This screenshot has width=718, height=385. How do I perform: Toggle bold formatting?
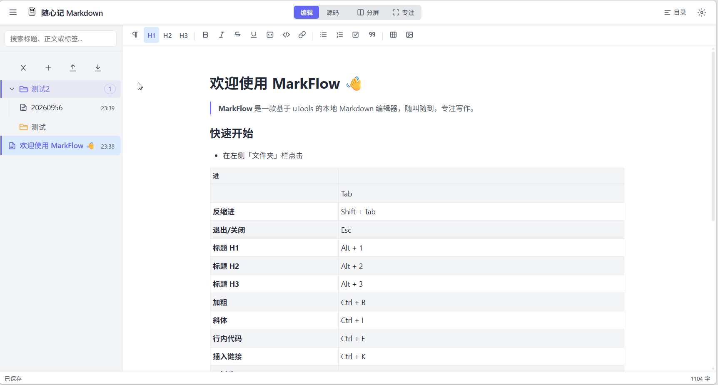pos(205,35)
